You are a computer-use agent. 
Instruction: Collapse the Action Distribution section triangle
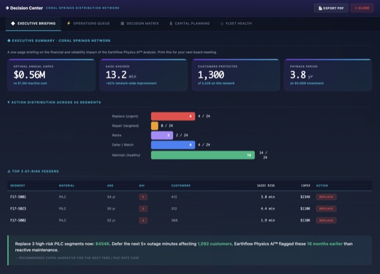click(x=9, y=103)
